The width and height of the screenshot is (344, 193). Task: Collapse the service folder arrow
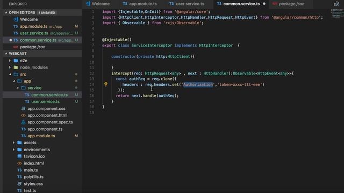click(18, 88)
